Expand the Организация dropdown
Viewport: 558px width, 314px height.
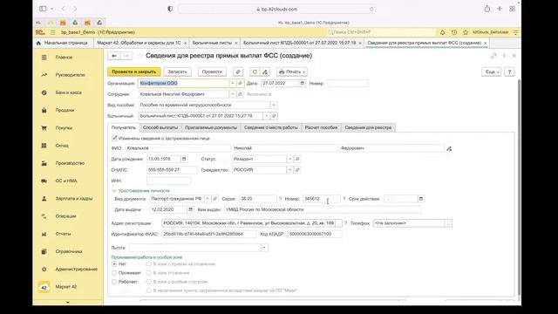click(x=233, y=84)
